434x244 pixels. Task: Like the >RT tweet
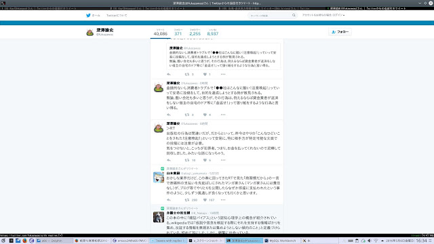[205, 160]
